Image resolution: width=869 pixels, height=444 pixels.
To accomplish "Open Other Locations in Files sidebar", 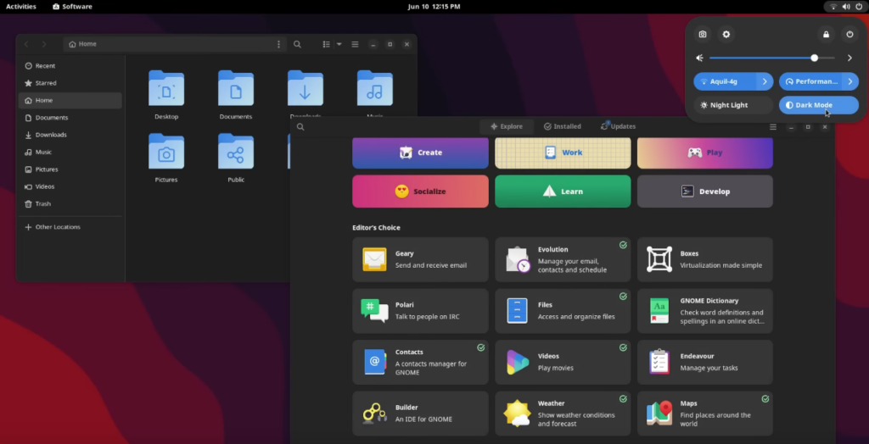I will [70, 227].
